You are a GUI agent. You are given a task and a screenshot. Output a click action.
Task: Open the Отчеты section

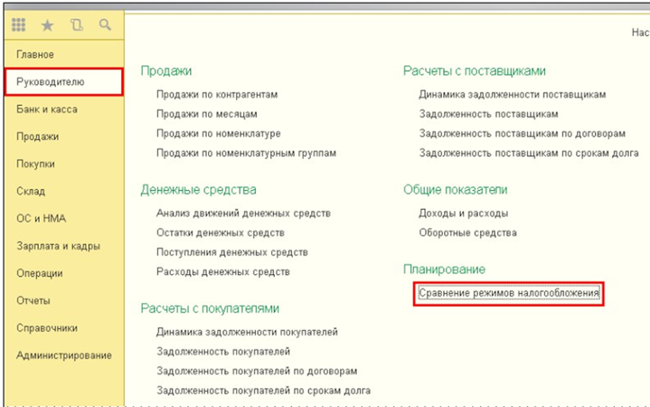pos(33,301)
